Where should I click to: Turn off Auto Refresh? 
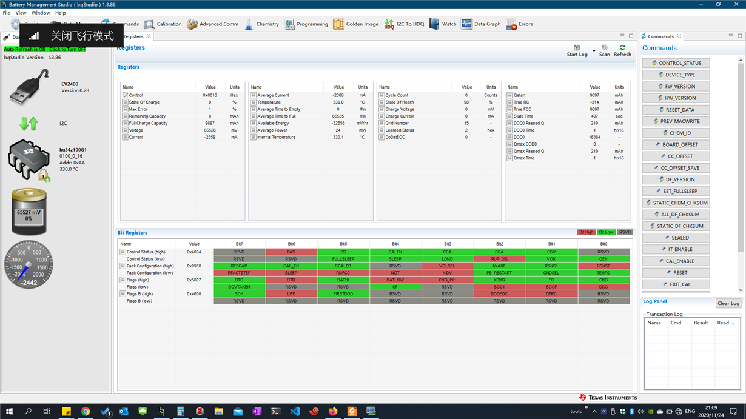[45, 49]
